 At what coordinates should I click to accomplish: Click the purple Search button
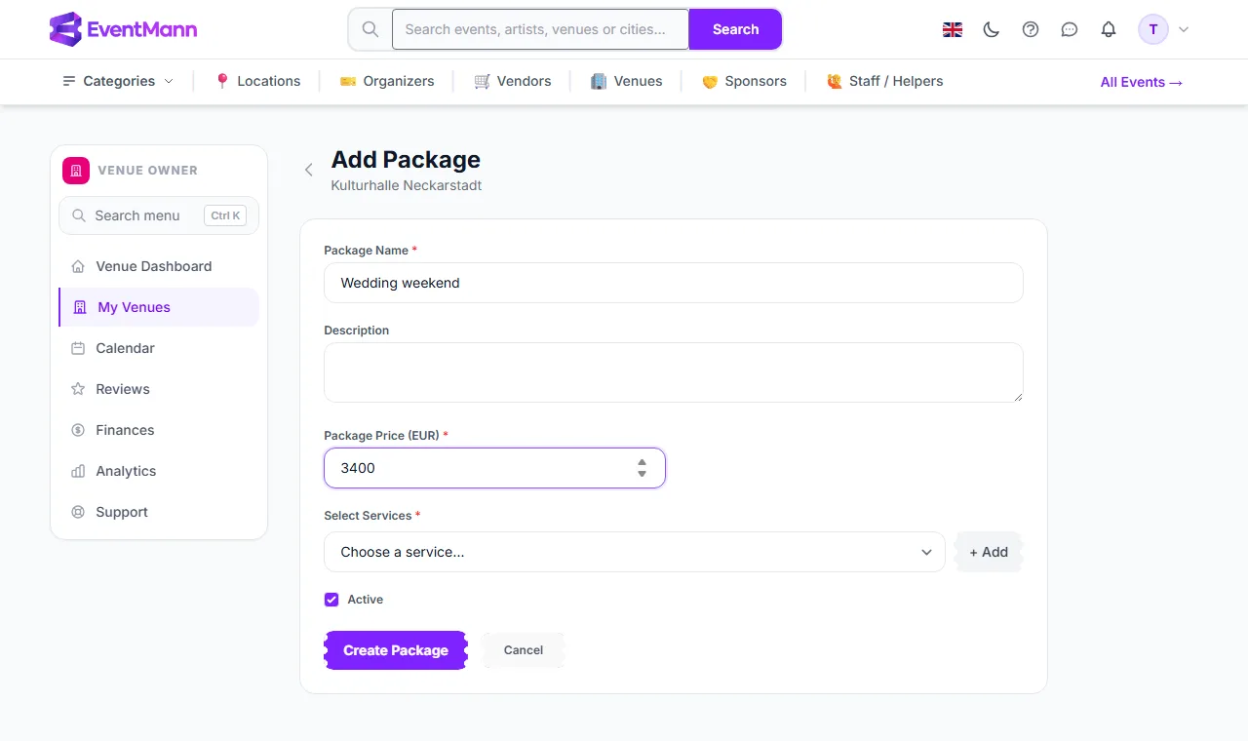[735, 29]
